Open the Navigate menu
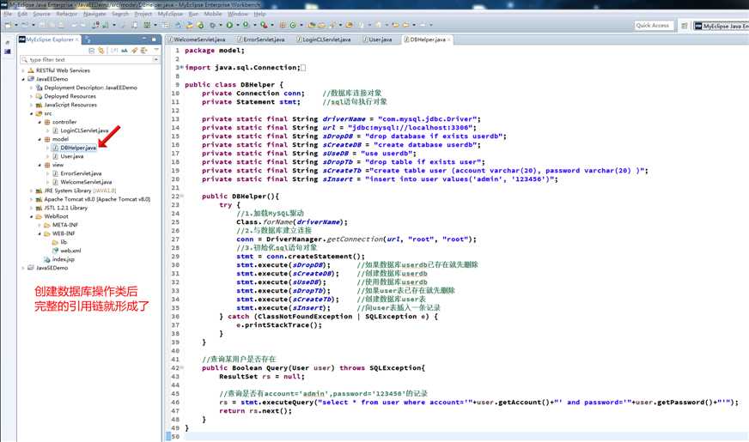Image resolution: width=749 pixels, height=442 pixels. pyautogui.click(x=94, y=14)
